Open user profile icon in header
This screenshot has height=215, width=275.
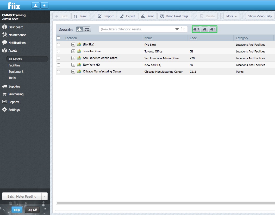coord(36,5)
